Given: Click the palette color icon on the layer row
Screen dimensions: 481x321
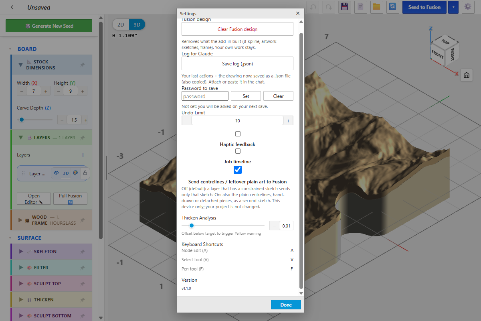Looking at the screenshot, I should 75,173.
